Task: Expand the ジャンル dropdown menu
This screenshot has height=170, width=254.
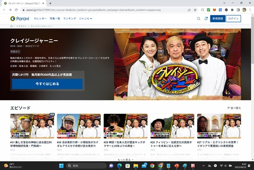Action: tap(85, 19)
